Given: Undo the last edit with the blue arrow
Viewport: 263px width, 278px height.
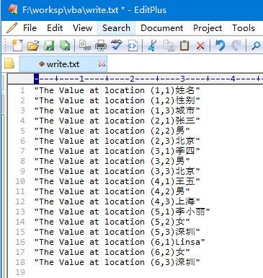Looking at the screenshot, I should point(220,45).
